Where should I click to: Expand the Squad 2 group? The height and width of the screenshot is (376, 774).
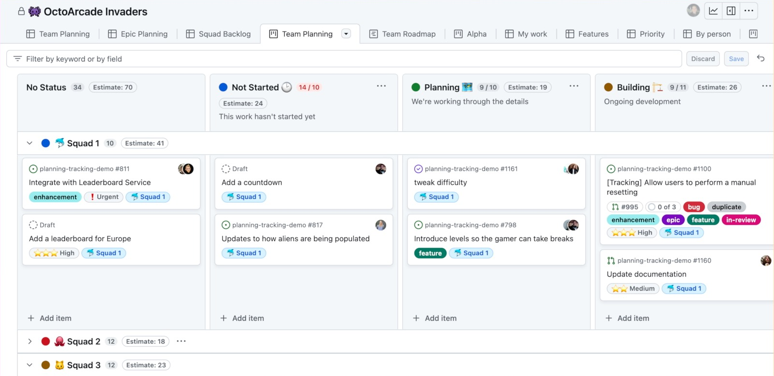(30, 341)
